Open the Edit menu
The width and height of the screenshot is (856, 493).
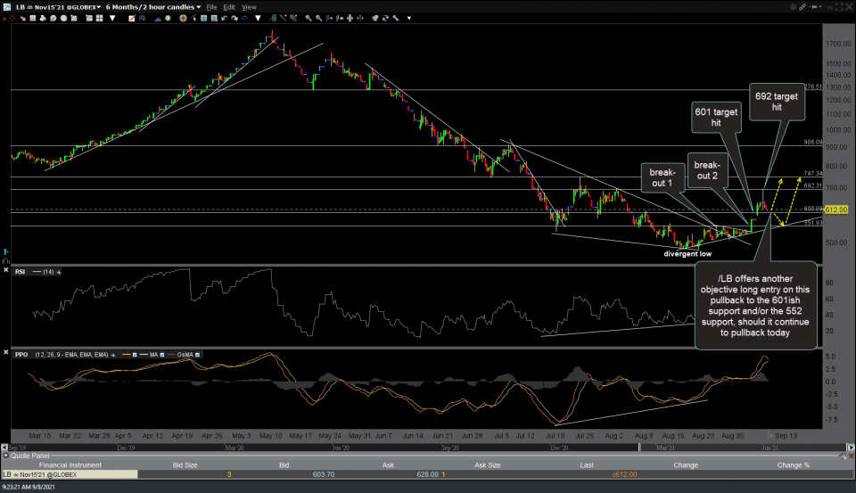[230, 7]
